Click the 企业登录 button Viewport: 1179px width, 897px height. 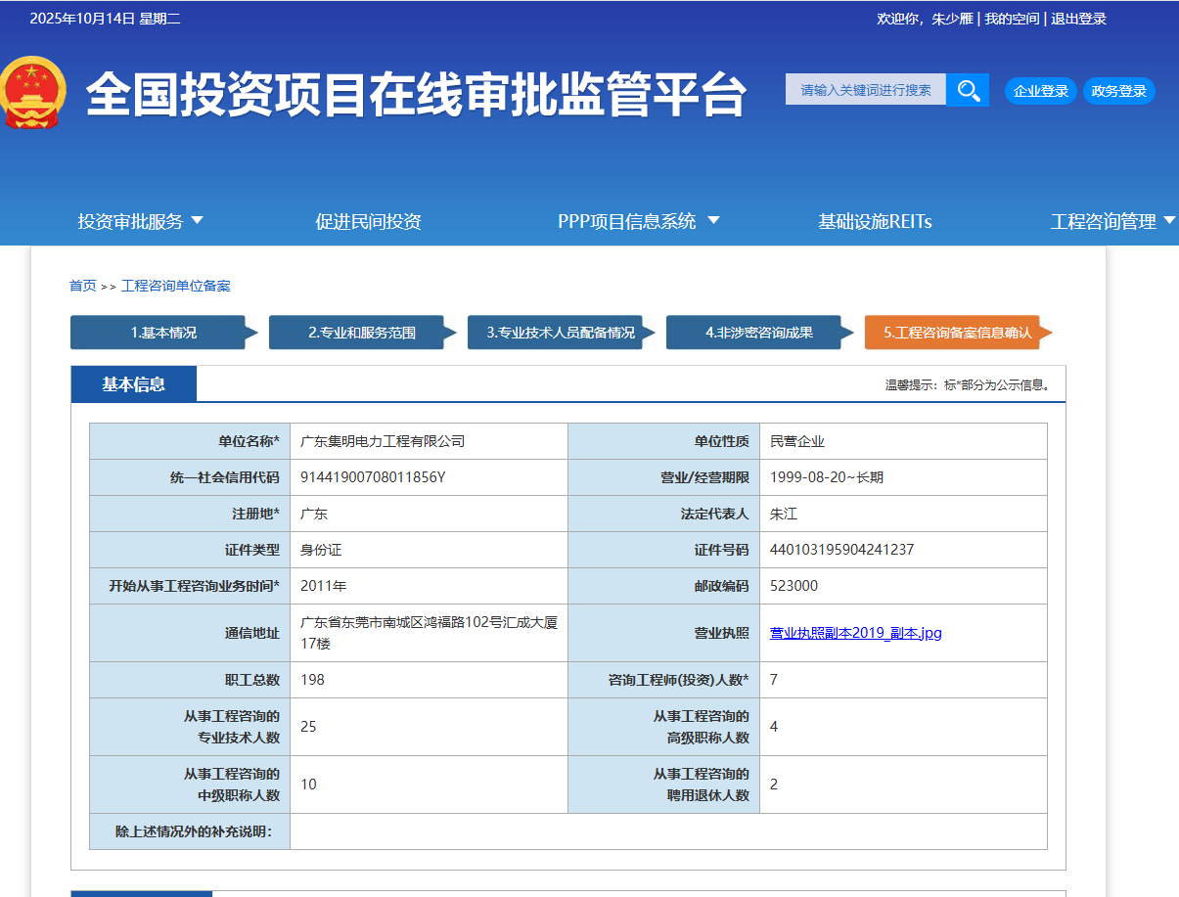click(1040, 90)
